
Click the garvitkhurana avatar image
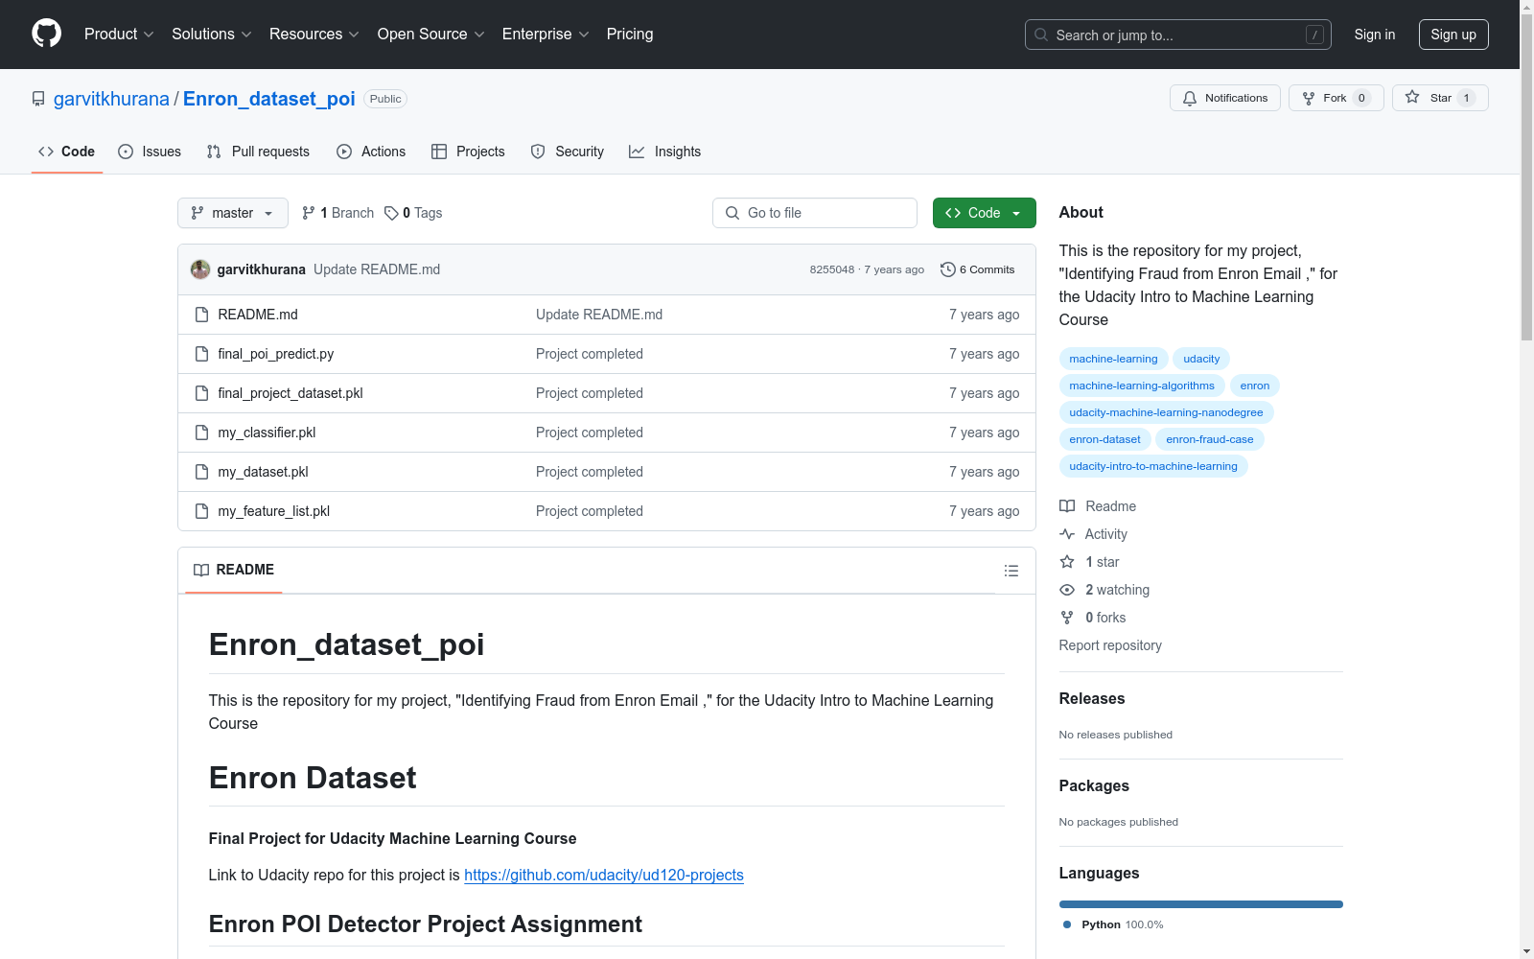point(200,269)
